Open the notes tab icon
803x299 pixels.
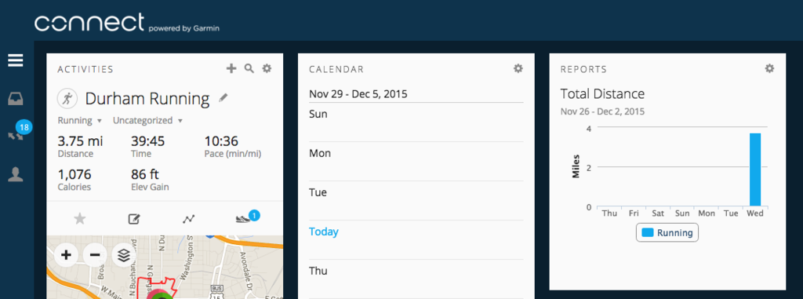click(133, 220)
